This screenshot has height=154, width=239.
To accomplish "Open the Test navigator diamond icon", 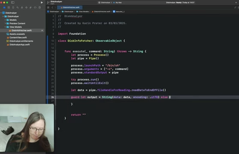I will point(27,7).
